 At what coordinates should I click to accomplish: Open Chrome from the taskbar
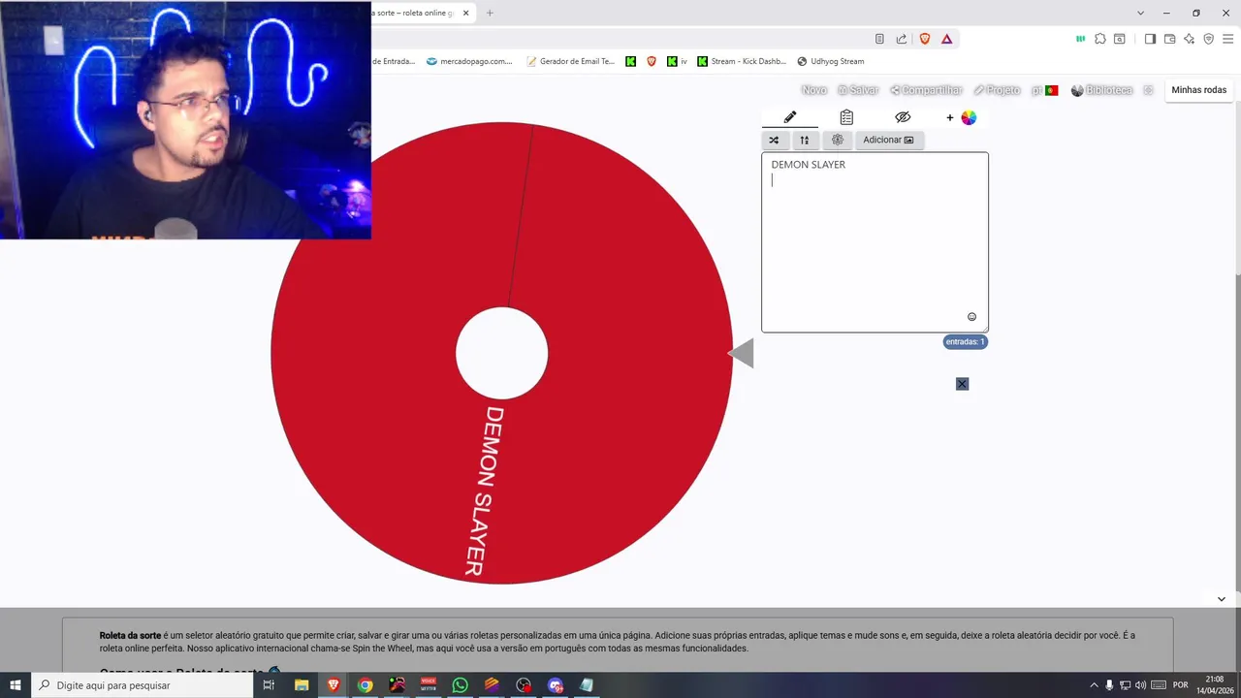click(x=365, y=685)
